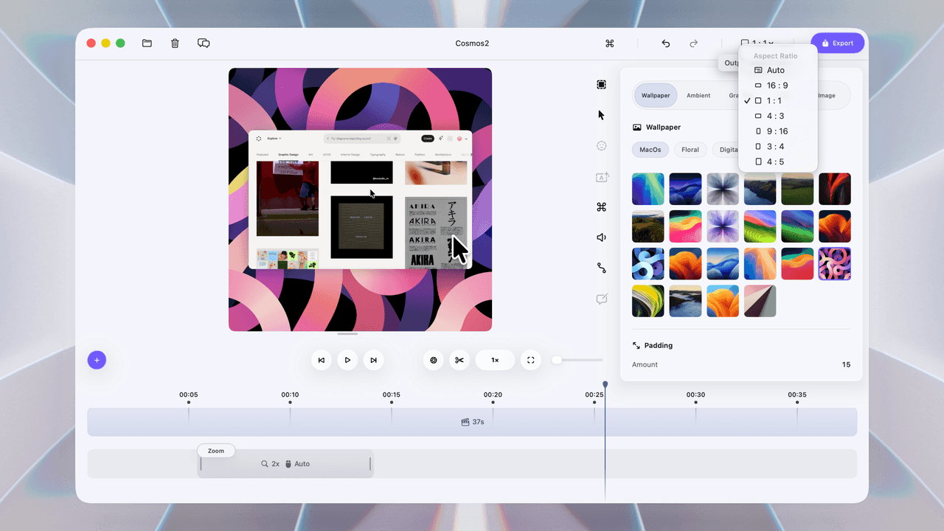
Task: Click the trash icon to delete project
Action: [x=175, y=43]
